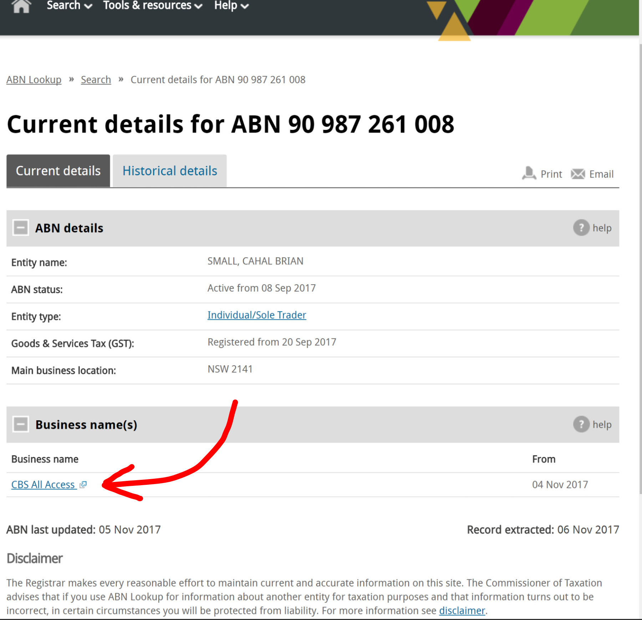Screen dimensions: 642x620
Task: Click the Email envelope icon
Action: [578, 174]
